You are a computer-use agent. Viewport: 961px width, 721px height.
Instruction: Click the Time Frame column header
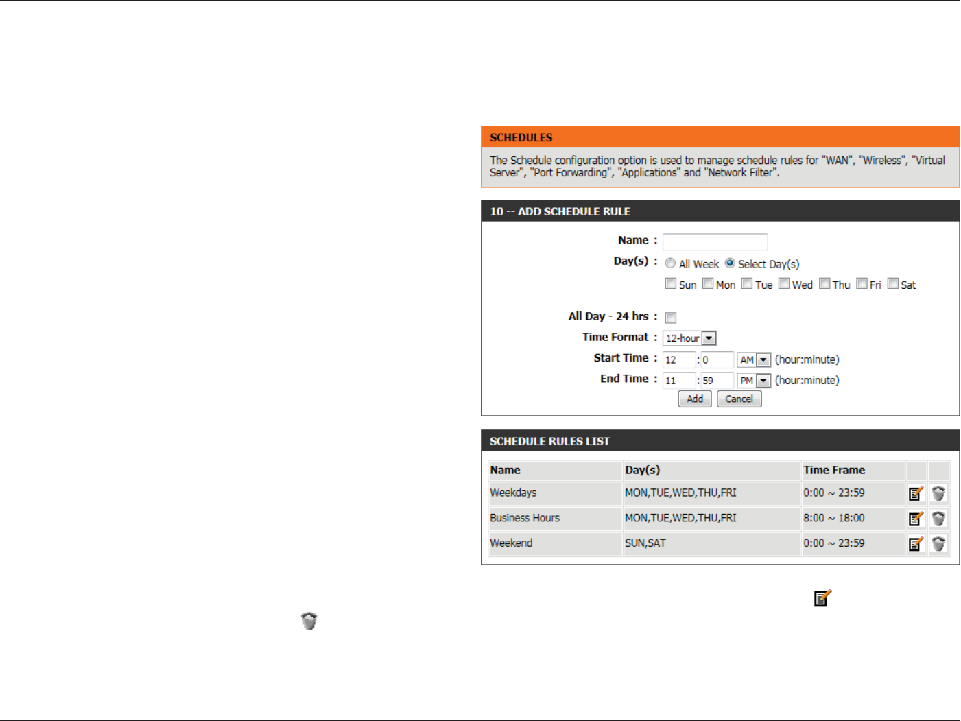coord(853,471)
